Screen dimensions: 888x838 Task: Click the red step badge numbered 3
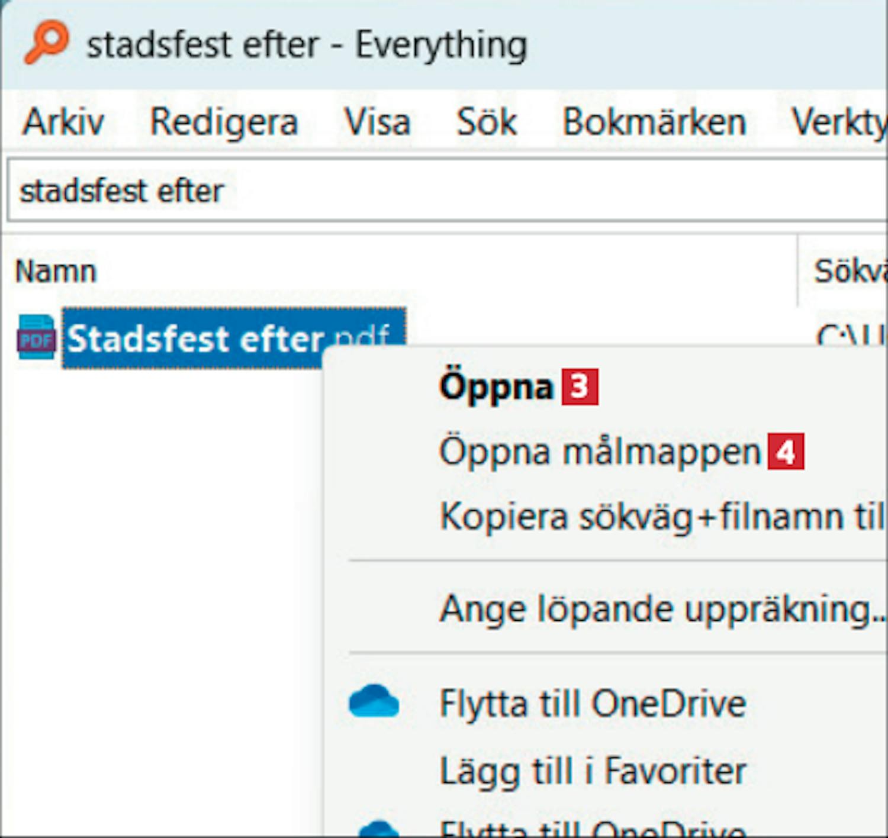580,387
